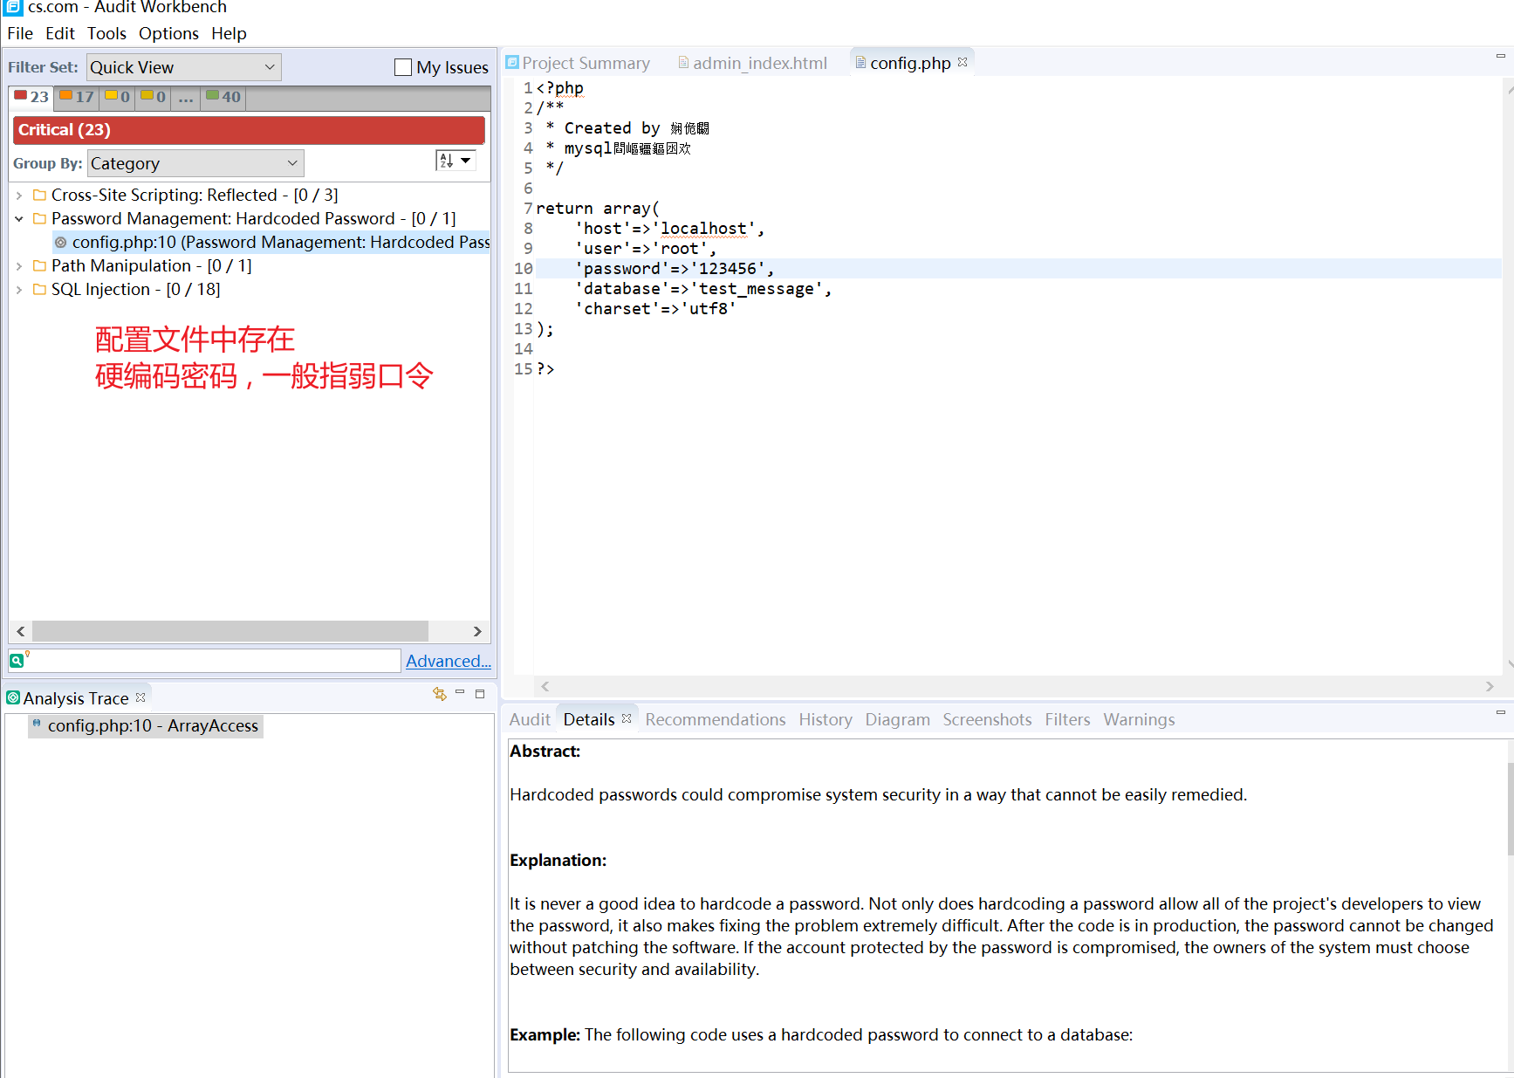Open the Screenshots tab
Image resolution: width=1514 pixels, height=1078 pixels.
point(987,719)
